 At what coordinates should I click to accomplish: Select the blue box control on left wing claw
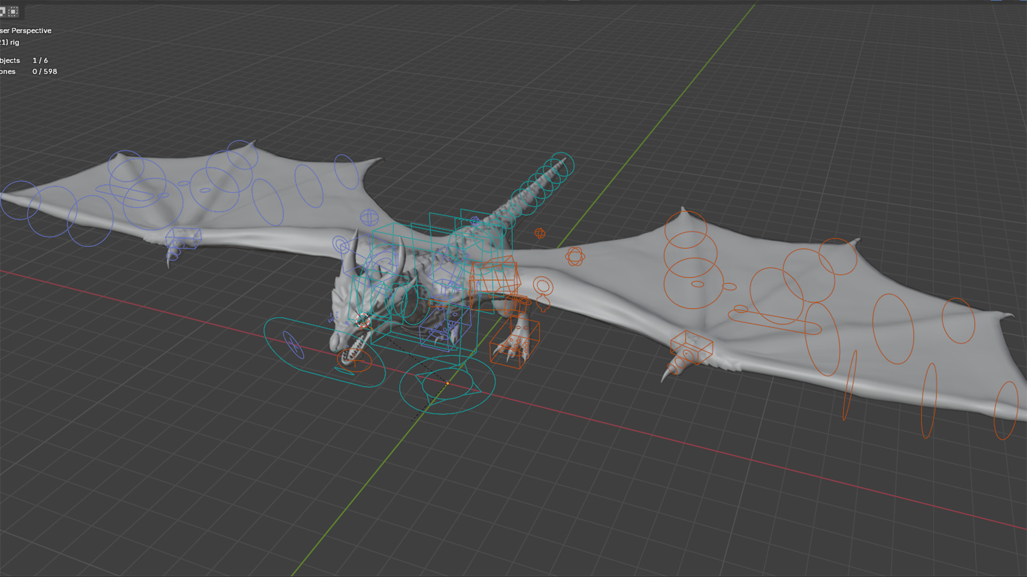click(183, 238)
